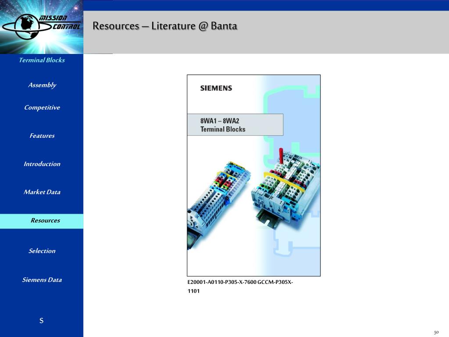This screenshot has width=449, height=337.
Task: Open the Siemens Data section
Action: [42, 280]
